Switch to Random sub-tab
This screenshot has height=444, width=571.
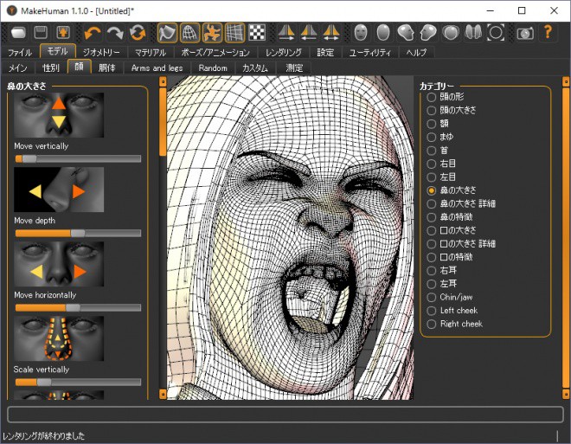[213, 68]
